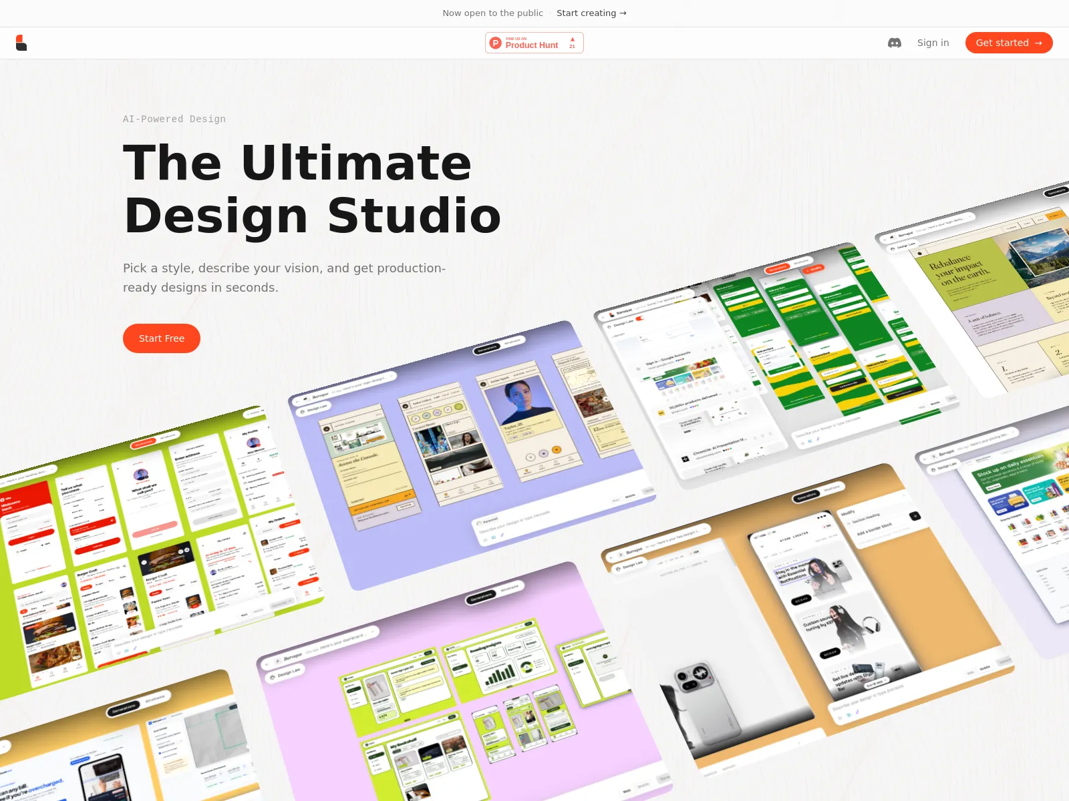Click the Baroque logo in the header

(x=21, y=43)
